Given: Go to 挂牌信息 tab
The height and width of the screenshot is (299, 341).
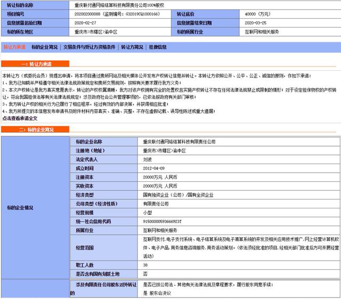Looking at the screenshot, I should point(158,47).
